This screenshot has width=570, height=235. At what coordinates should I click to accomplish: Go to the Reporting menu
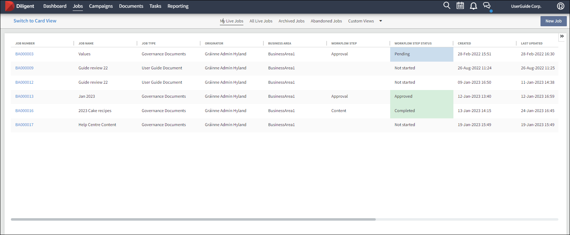pyautogui.click(x=178, y=6)
